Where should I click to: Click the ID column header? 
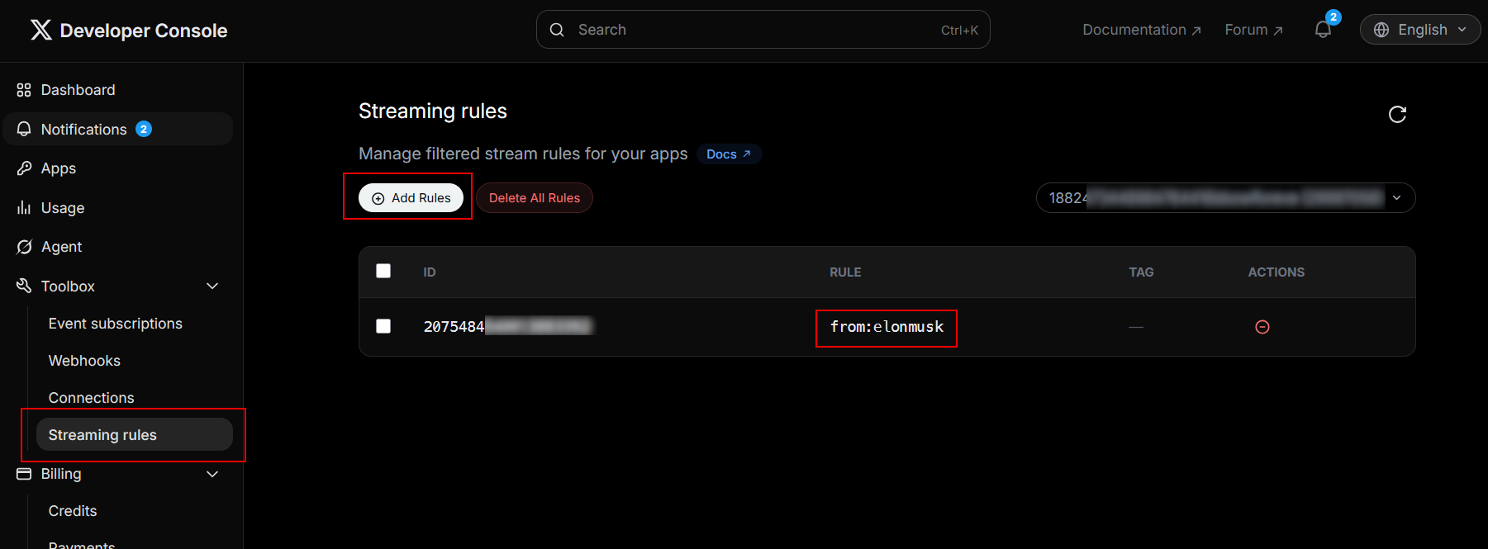click(x=430, y=272)
